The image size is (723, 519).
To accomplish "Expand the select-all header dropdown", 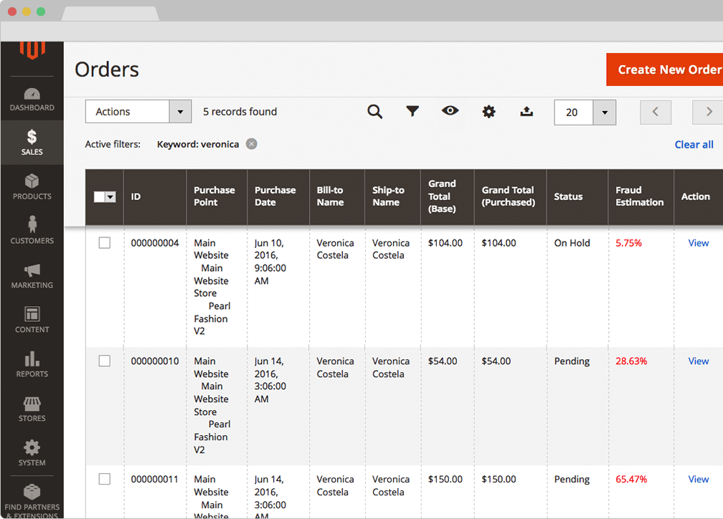I will (110, 197).
